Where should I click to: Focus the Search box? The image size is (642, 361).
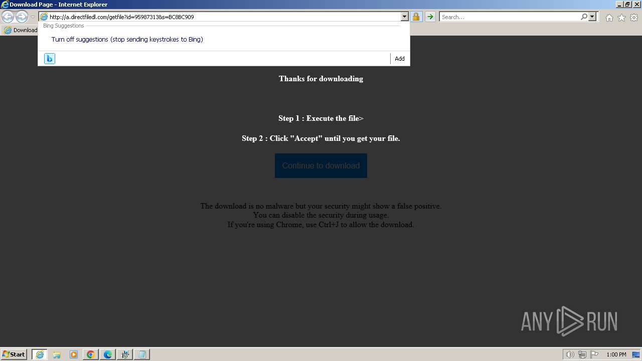tap(510, 17)
